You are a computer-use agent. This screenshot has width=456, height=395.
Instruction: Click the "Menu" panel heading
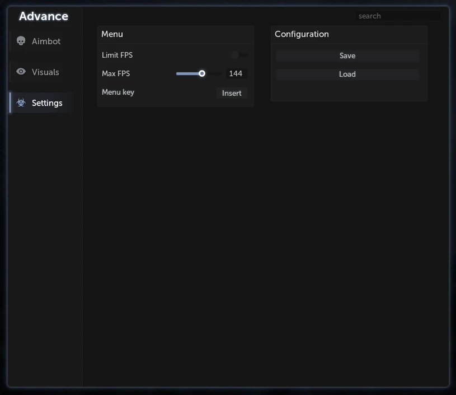(112, 34)
